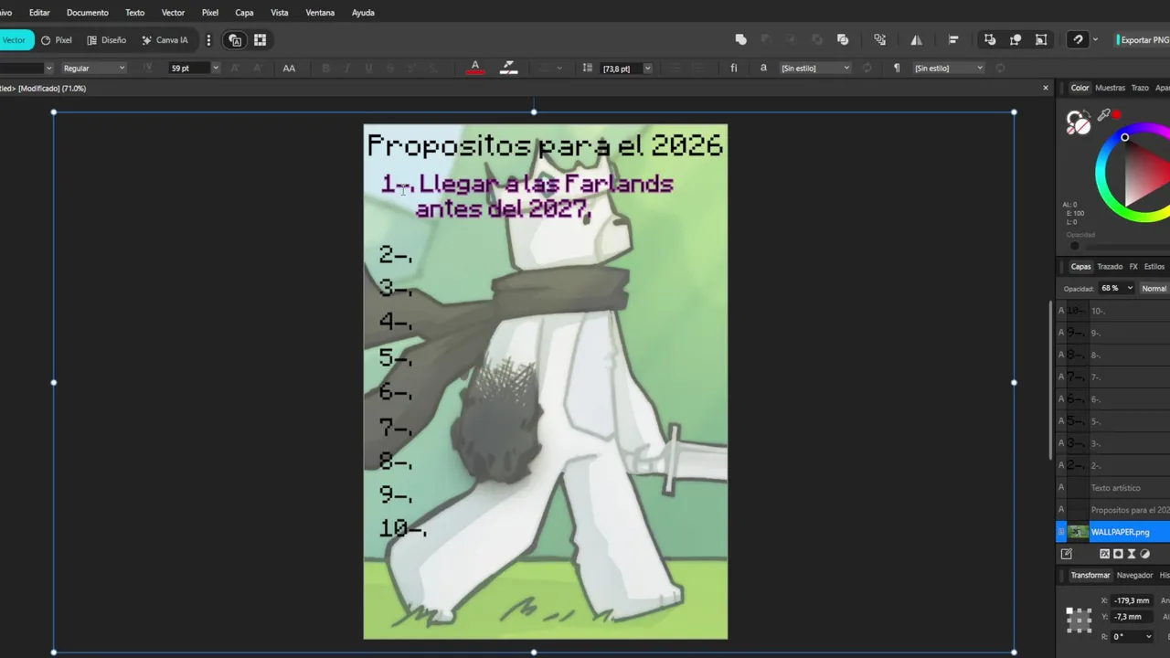Screen dimensions: 1170x658
Task: Open the Capas panel tab
Action: coord(1080,267)
